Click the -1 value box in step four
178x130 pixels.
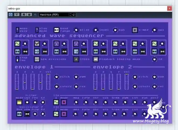tap(76, 52)
